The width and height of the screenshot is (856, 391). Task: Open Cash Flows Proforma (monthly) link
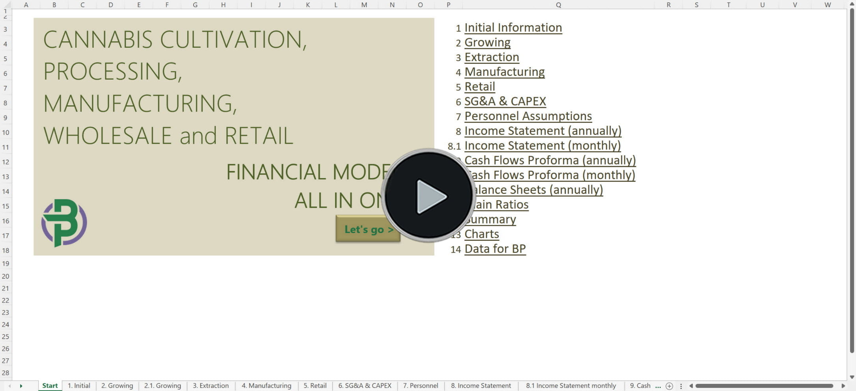554,175
